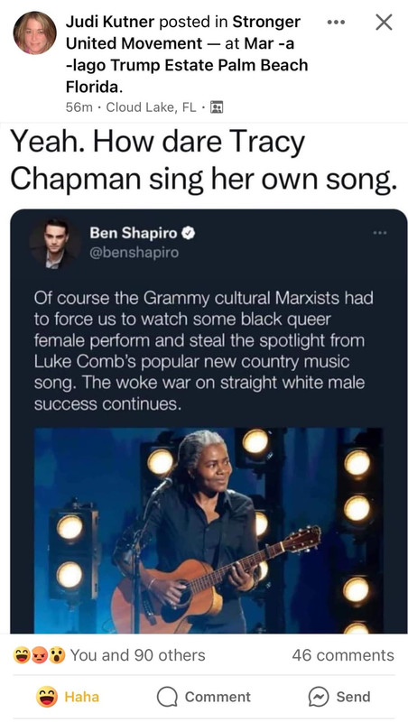Click Ben Shapiro's avatar in the tweet

pos(55,243)
